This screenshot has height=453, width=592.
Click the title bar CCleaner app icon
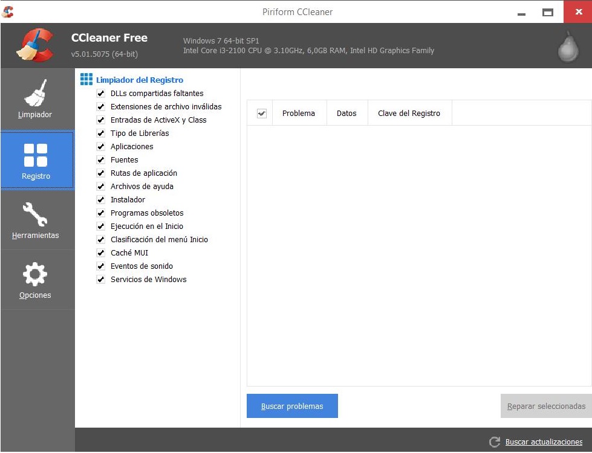(7, 11)
